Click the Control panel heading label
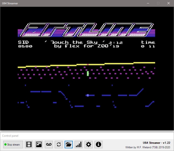This screenshot has width=174, height=151. [x=10, y=136]
